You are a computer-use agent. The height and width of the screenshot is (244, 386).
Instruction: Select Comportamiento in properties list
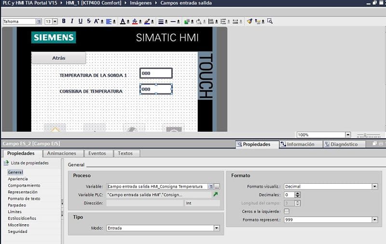(x=24, y=186)
